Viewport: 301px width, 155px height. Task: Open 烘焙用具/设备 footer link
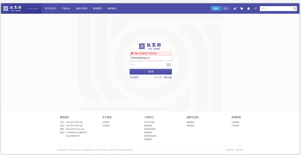click(150, 136)
